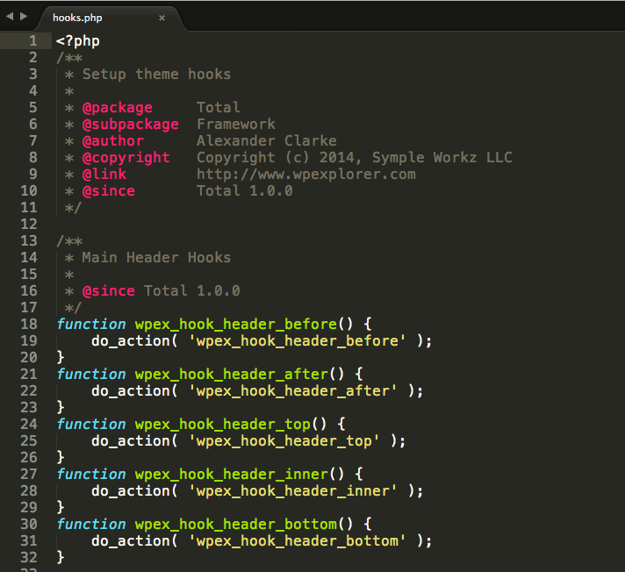Click comment end '*/' on line 11

[x=73, y=208]
